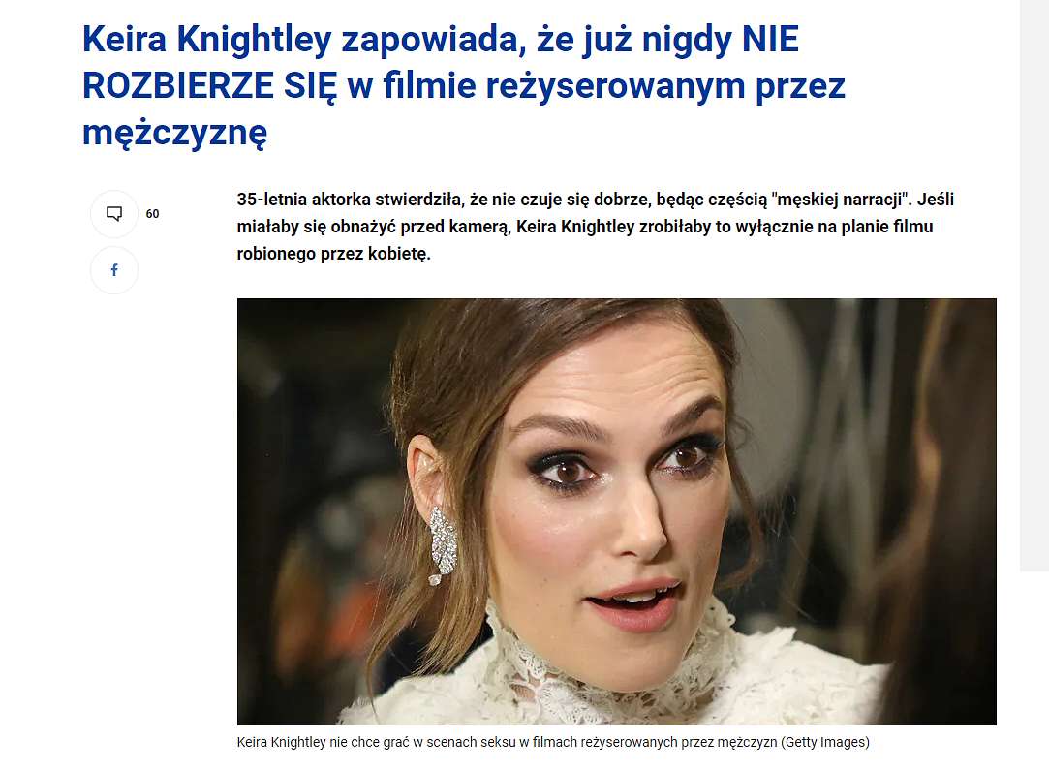Click the name Keira Knightley in lead paragraph
This screenshot has height=771, width=1049.
click(575, 227)
